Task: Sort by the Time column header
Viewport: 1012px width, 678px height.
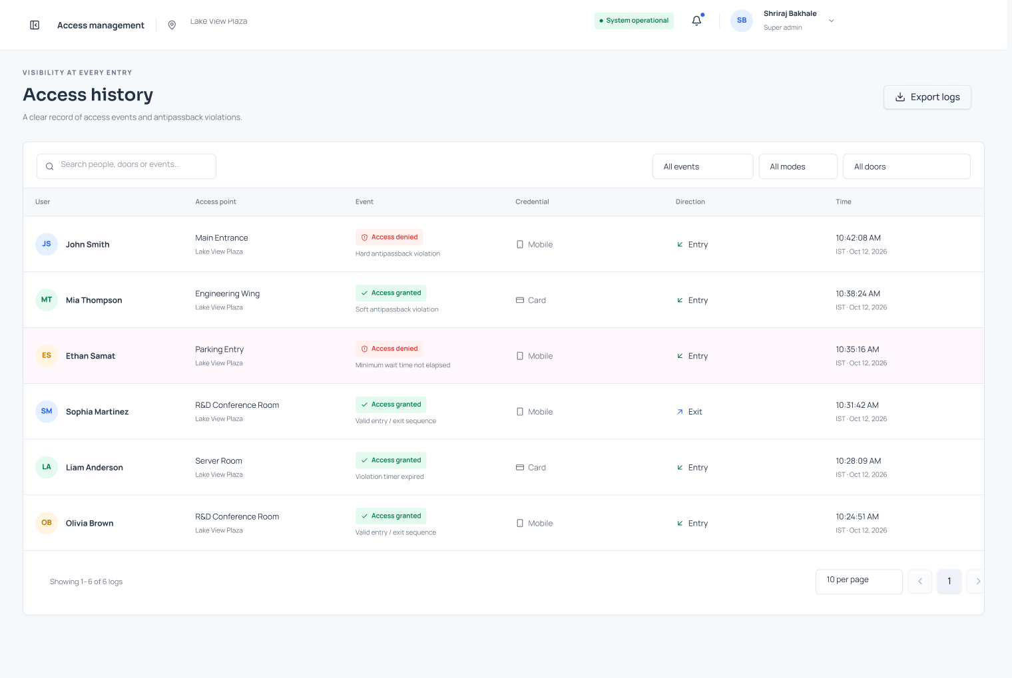Action: (844, 202)
